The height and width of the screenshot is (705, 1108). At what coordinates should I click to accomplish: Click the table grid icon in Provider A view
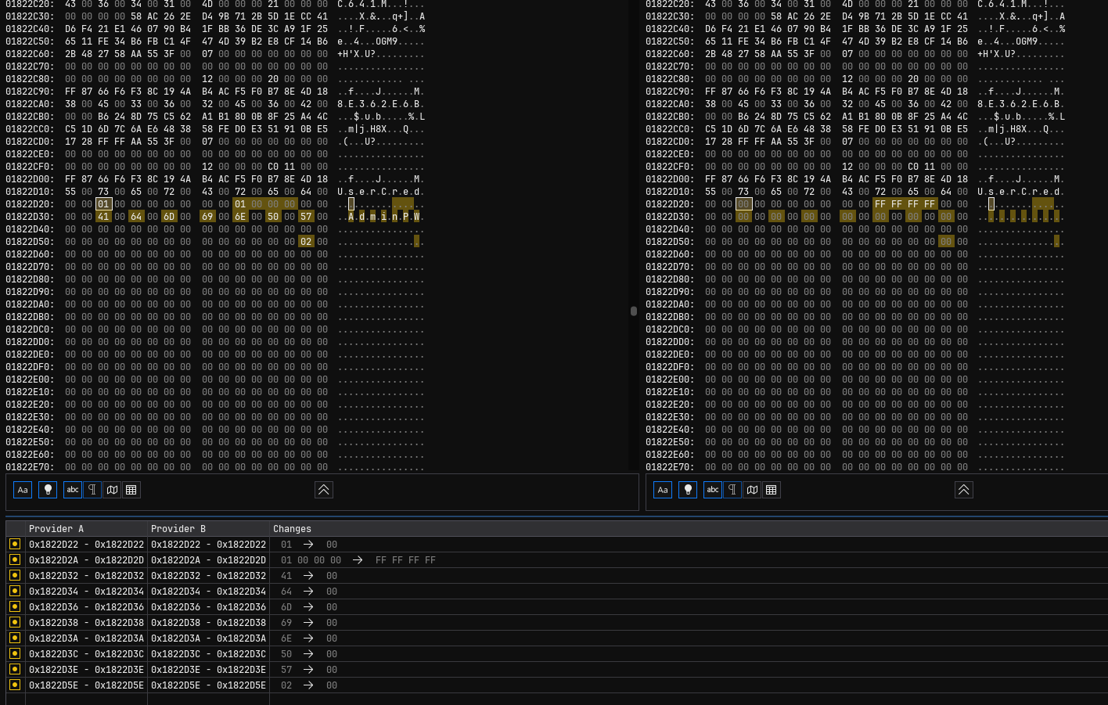point(131,490)
